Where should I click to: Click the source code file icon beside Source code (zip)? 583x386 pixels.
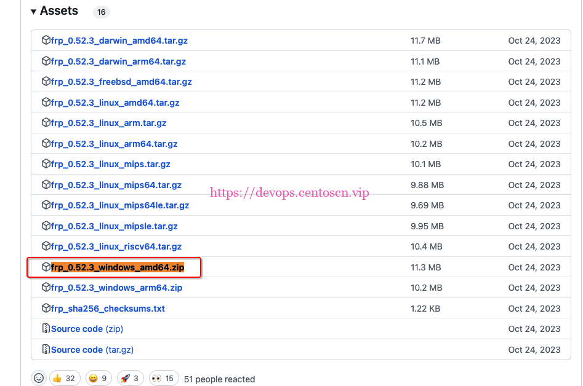46,329
